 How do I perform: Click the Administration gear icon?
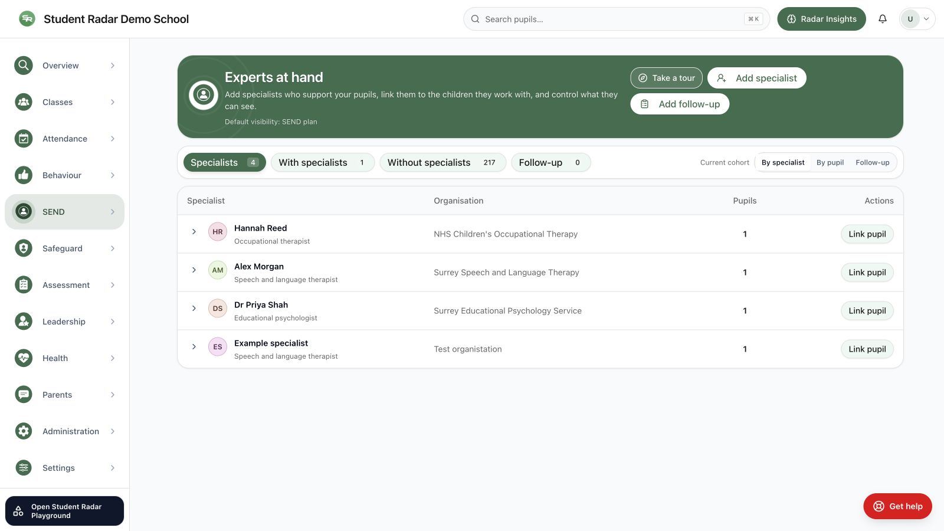[x=24, y=431]
